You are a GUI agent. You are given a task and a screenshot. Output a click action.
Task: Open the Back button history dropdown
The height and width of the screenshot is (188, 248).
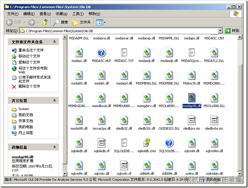point(25,23)
